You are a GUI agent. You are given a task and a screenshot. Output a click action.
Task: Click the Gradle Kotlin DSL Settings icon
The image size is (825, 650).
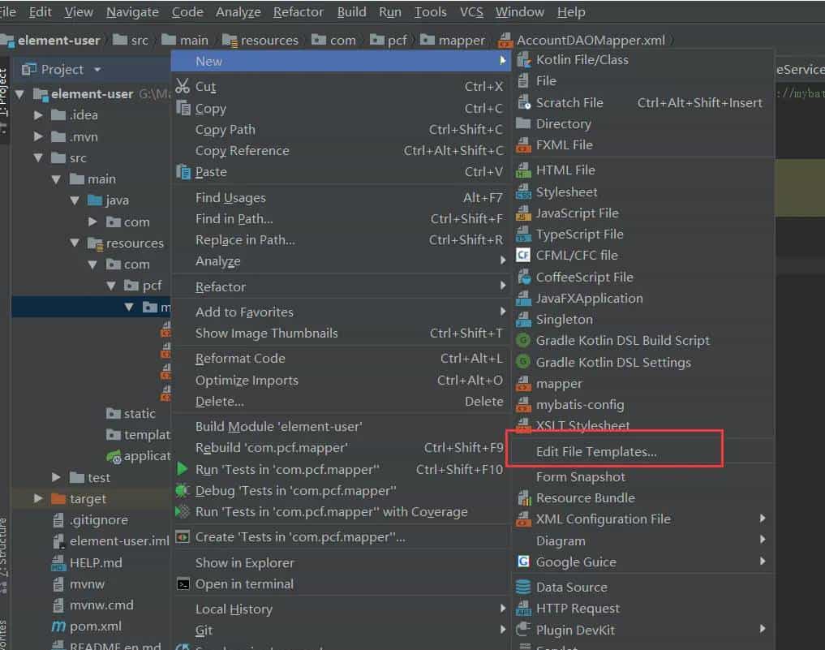pos(523,363)
